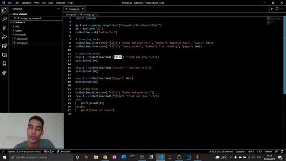
Task: Click the Ln 12, Col 33 position indicator
Action: click(221, 152)
